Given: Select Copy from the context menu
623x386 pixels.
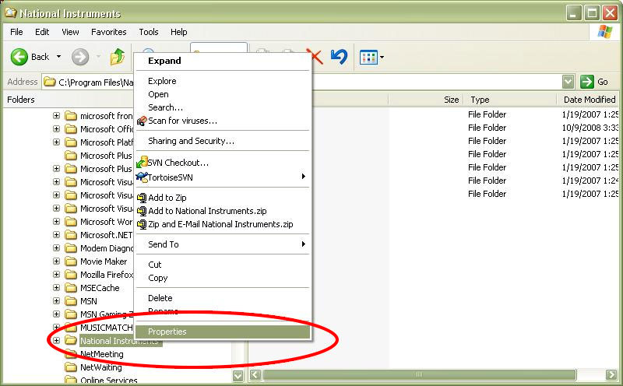Looking at the screenshot, I should click(223, 278).
